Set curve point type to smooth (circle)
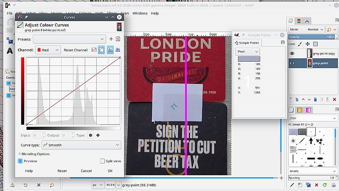The width and height of the screenshot is (339, 191). (91, 135)
